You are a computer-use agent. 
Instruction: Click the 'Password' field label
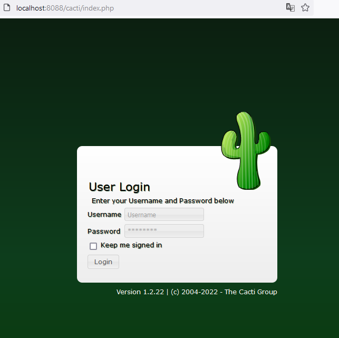pos(104,231)
